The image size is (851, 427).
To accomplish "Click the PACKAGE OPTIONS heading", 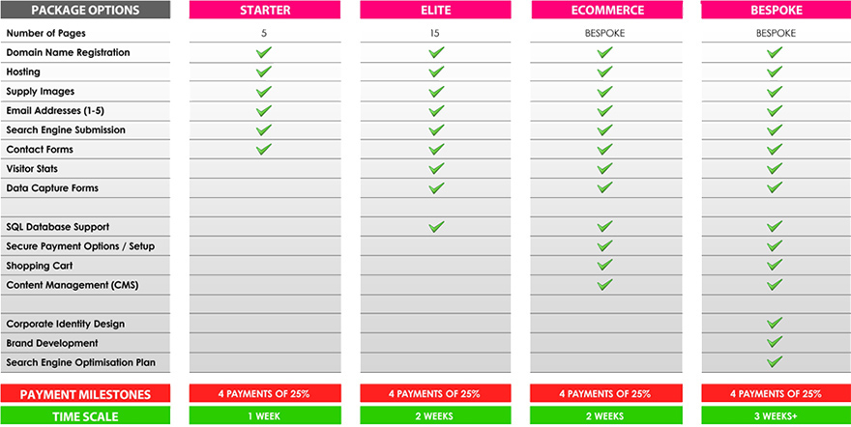I will tap(85, 10).
